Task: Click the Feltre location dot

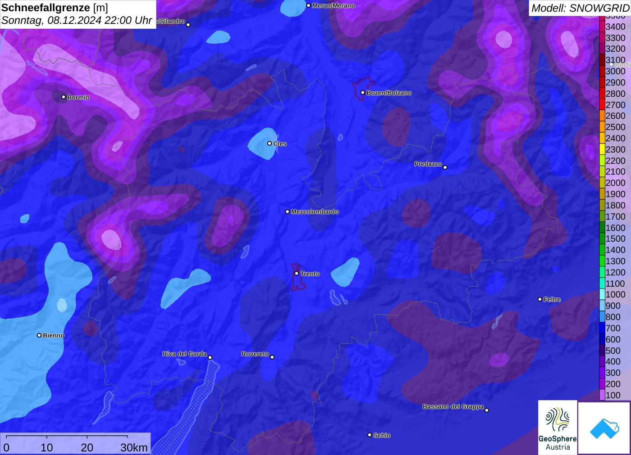Action: coord(540,299)
